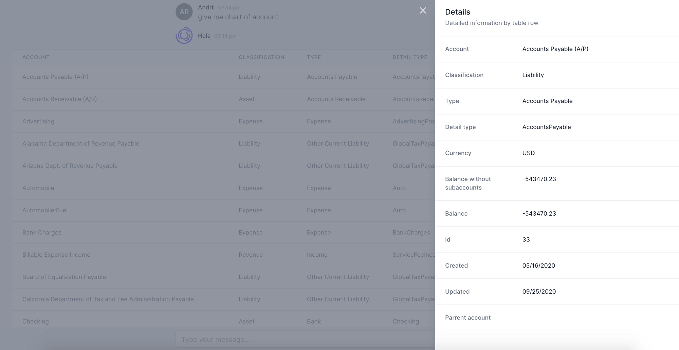Click the Hala bot spiral avatar

point(184,36)
